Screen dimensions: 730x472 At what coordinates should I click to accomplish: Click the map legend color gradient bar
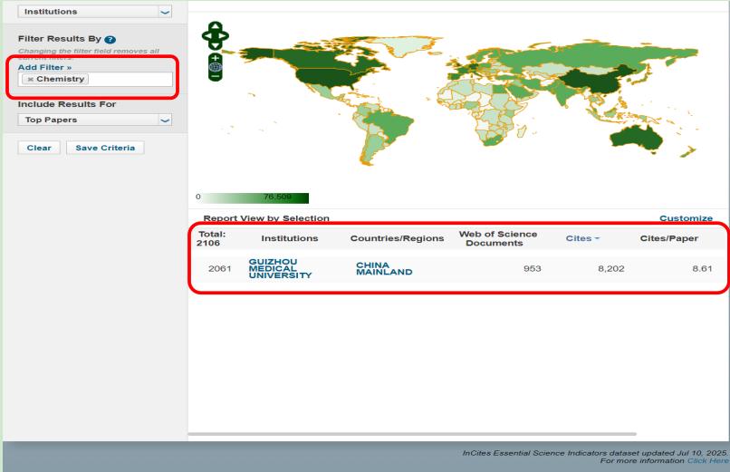tap(256, 197)
